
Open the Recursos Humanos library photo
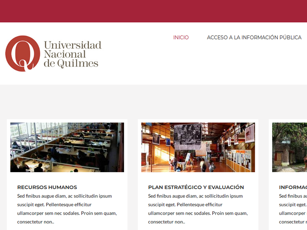pyautogui.click(x=67, y=147)
